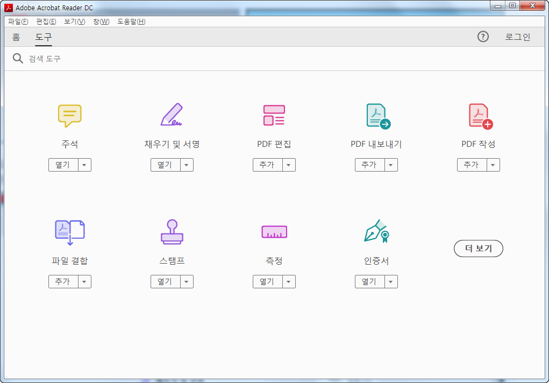This screenshot has width=549, height=383.
Task: Close the Acrobat Reader window
Action: tap(532, 6)
